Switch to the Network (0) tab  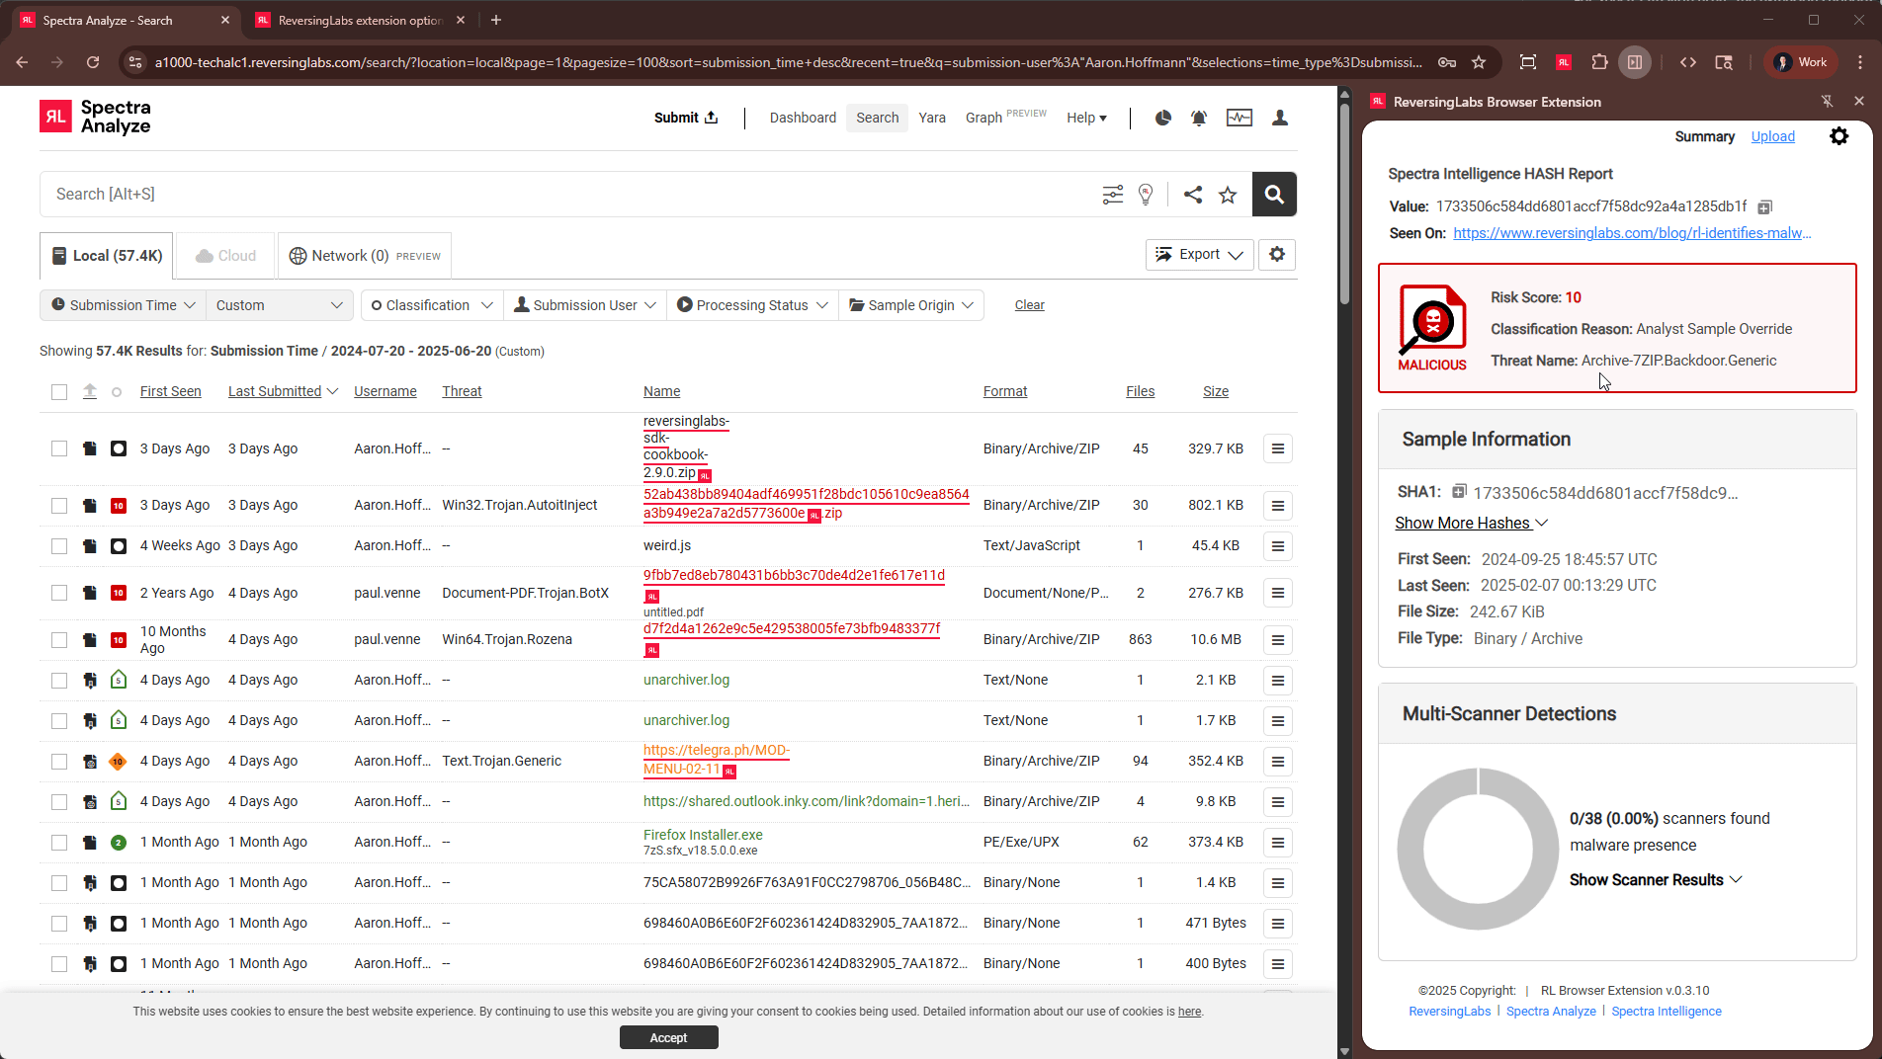click(x=365, y=256)
